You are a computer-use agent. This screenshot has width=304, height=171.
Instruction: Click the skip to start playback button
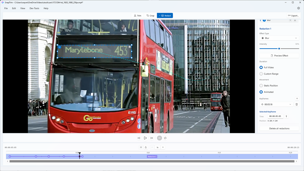click(139, 138)
